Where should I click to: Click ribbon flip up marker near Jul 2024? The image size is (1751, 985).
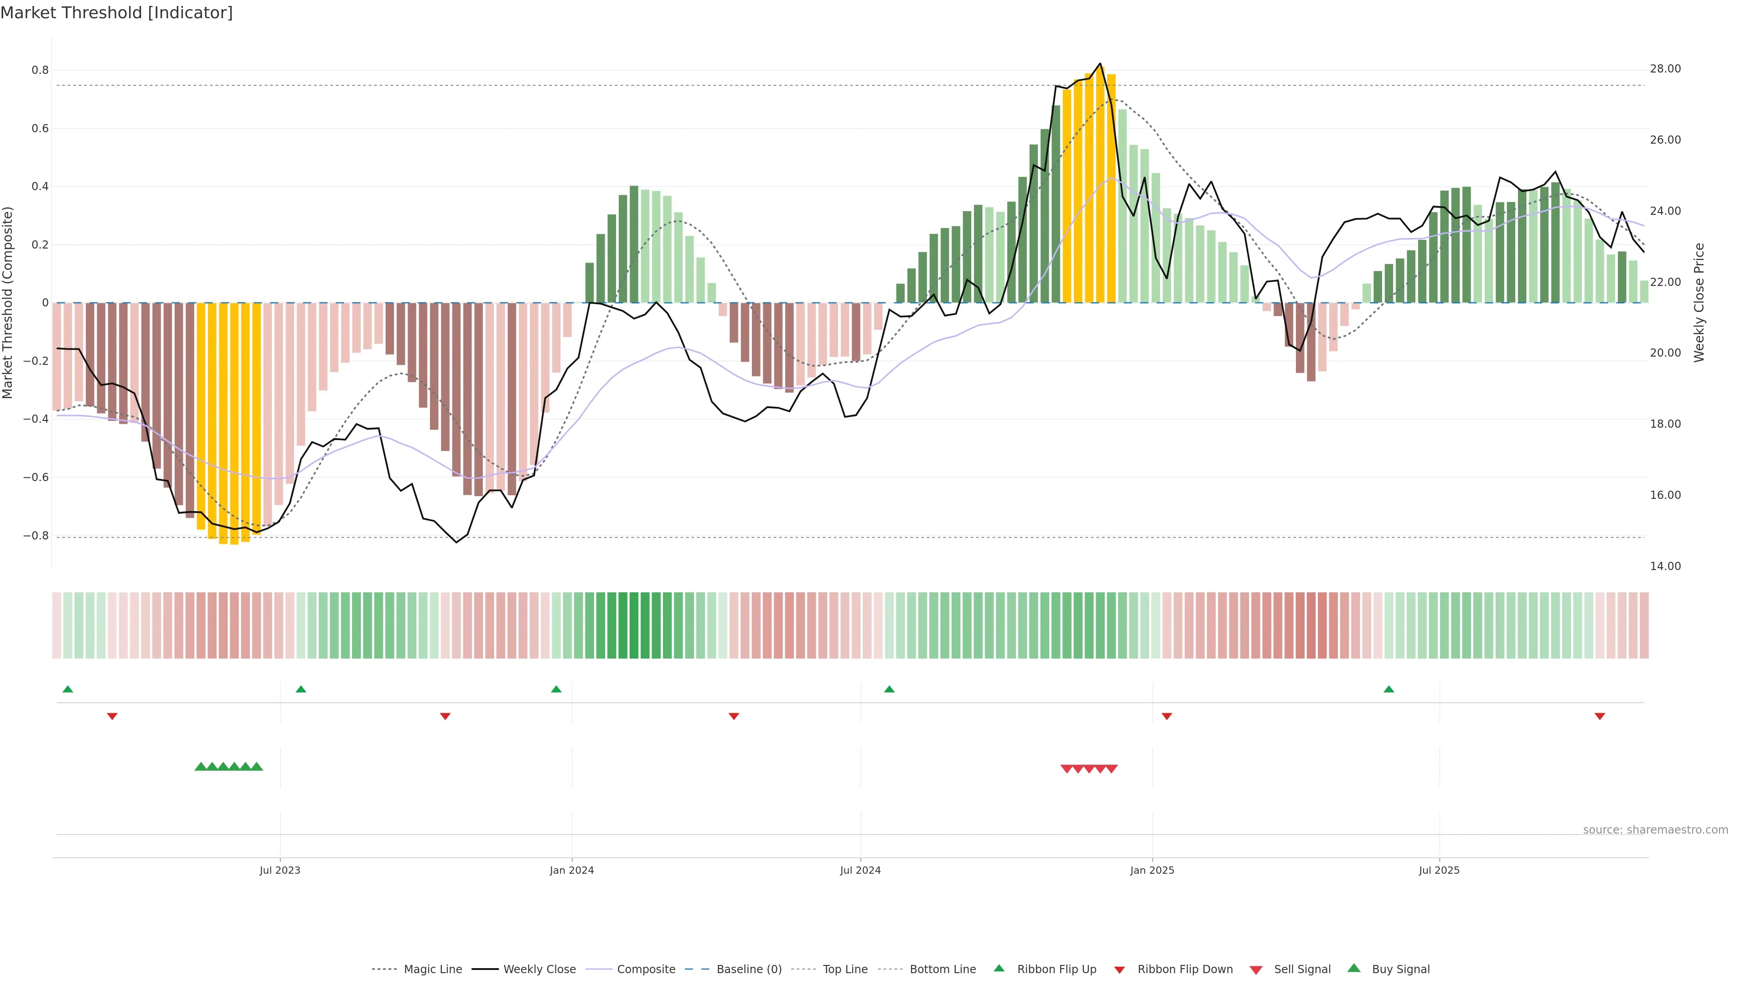click(889, 689)
